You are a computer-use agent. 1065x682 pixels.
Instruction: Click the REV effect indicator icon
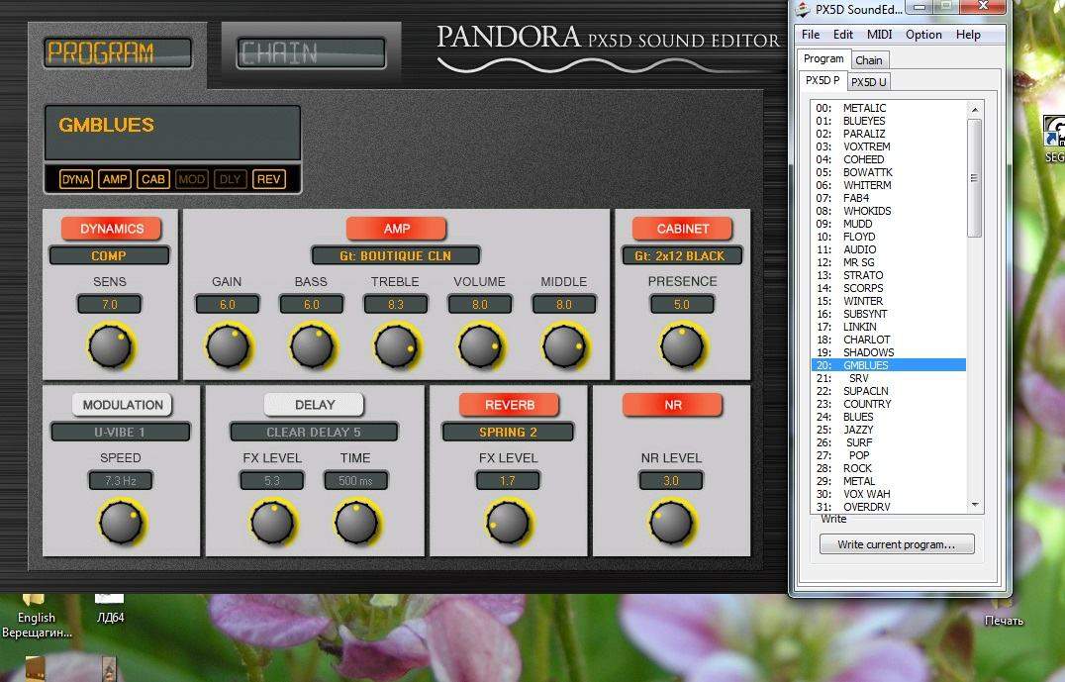268,179
